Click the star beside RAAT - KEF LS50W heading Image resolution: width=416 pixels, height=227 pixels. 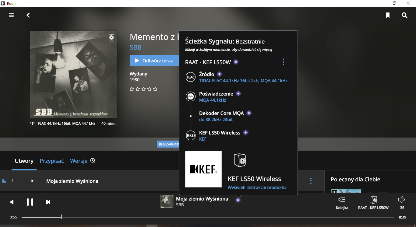(236, 62)
